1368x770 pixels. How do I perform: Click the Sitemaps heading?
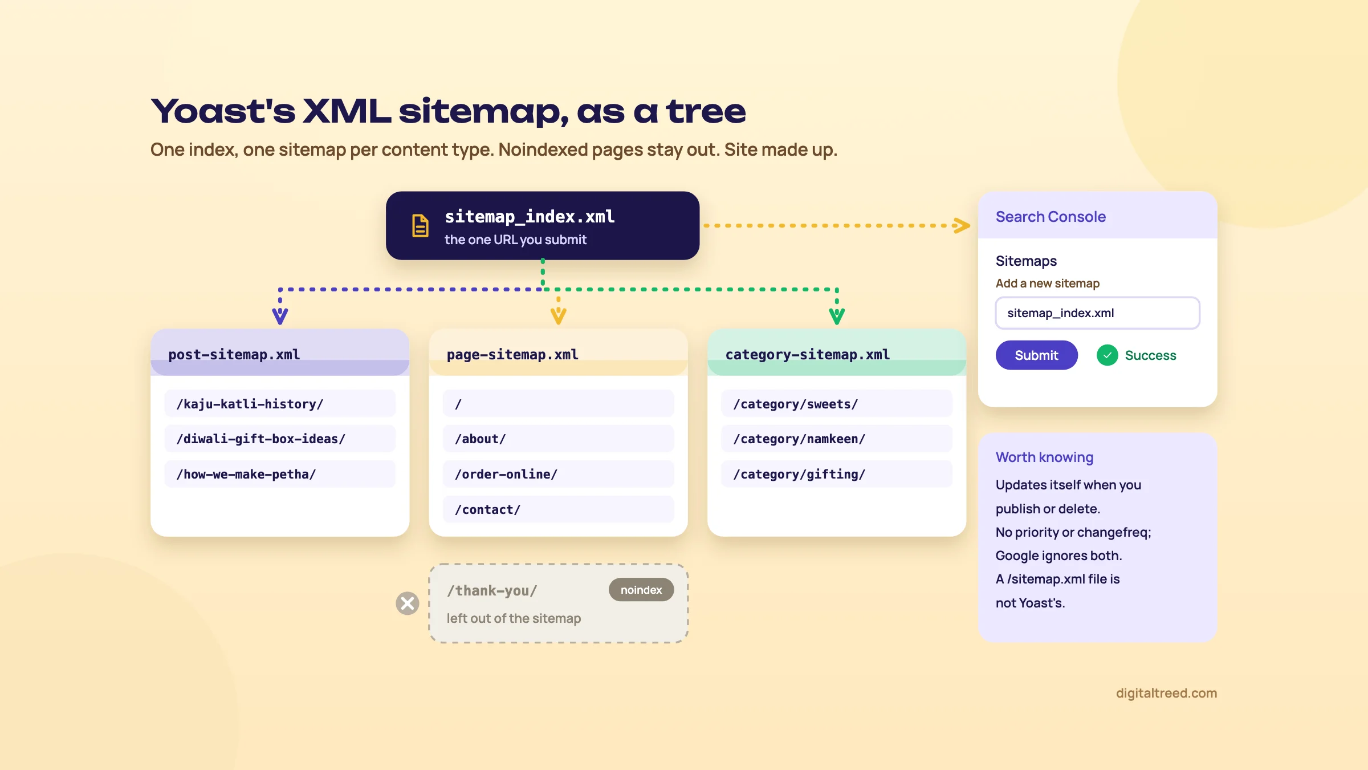pos(1026,261)
